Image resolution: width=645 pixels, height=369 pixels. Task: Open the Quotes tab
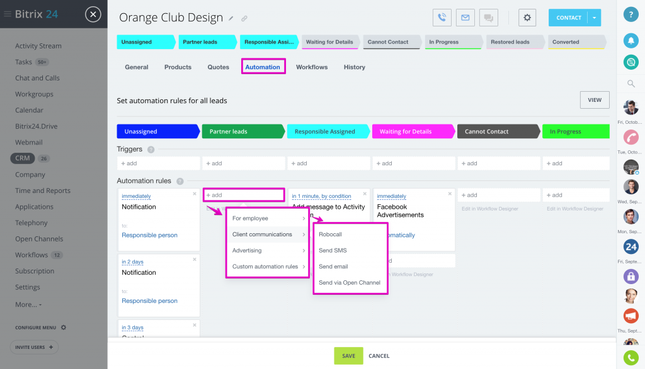click(218, 67)
